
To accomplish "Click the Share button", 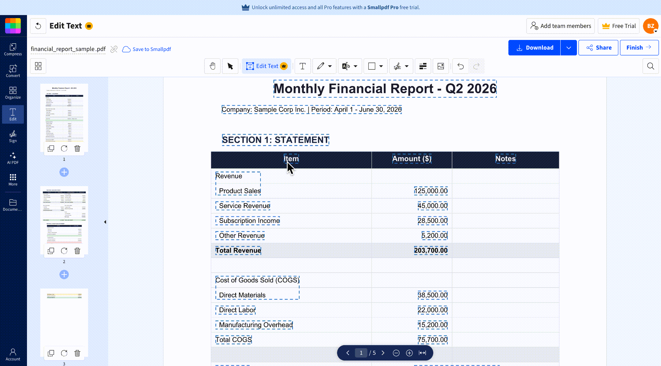I will coord(598,48).
